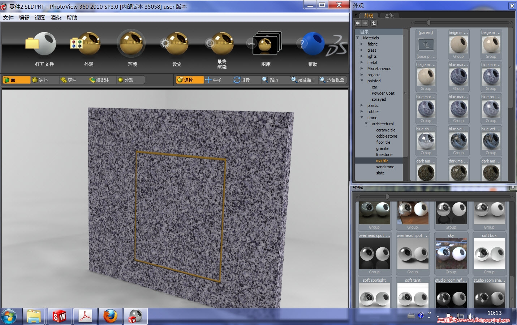Open the 外观 appearance library from the main toolbar

(86, 44)
